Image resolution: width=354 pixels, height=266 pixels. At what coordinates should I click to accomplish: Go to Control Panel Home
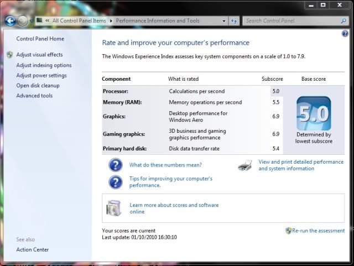click(x=40, y=39)
